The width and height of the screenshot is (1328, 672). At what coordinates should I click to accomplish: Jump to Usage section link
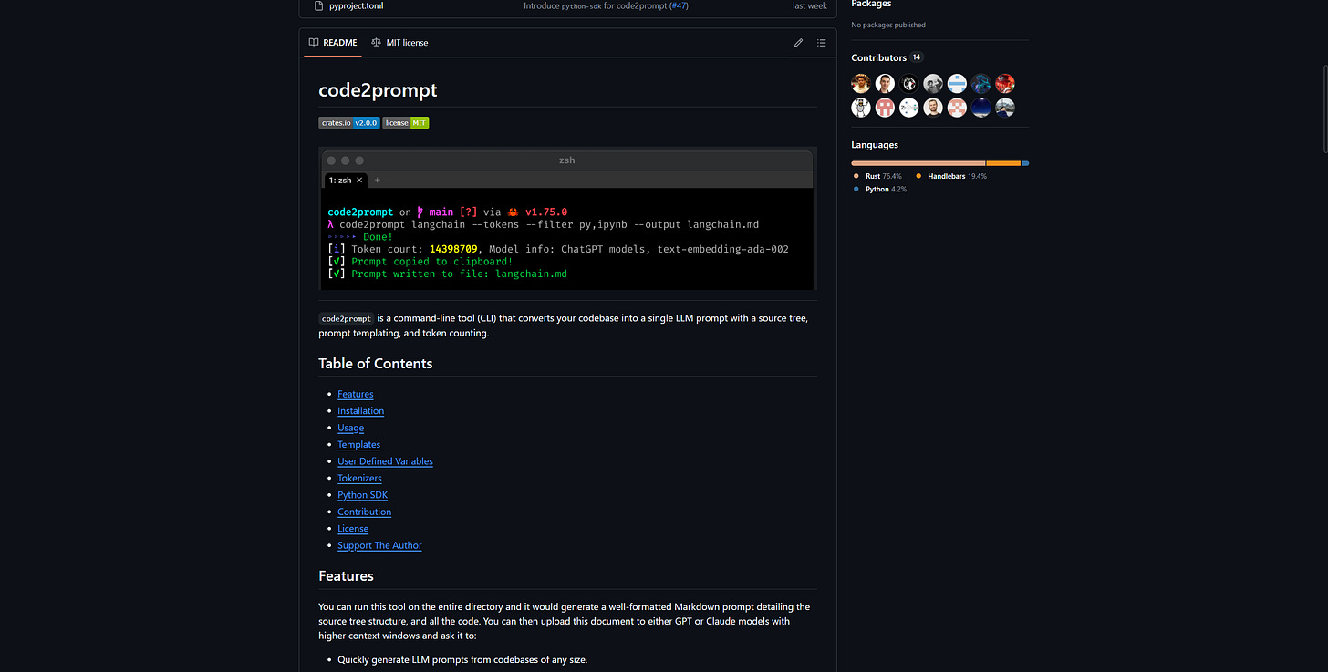[350, 428]
